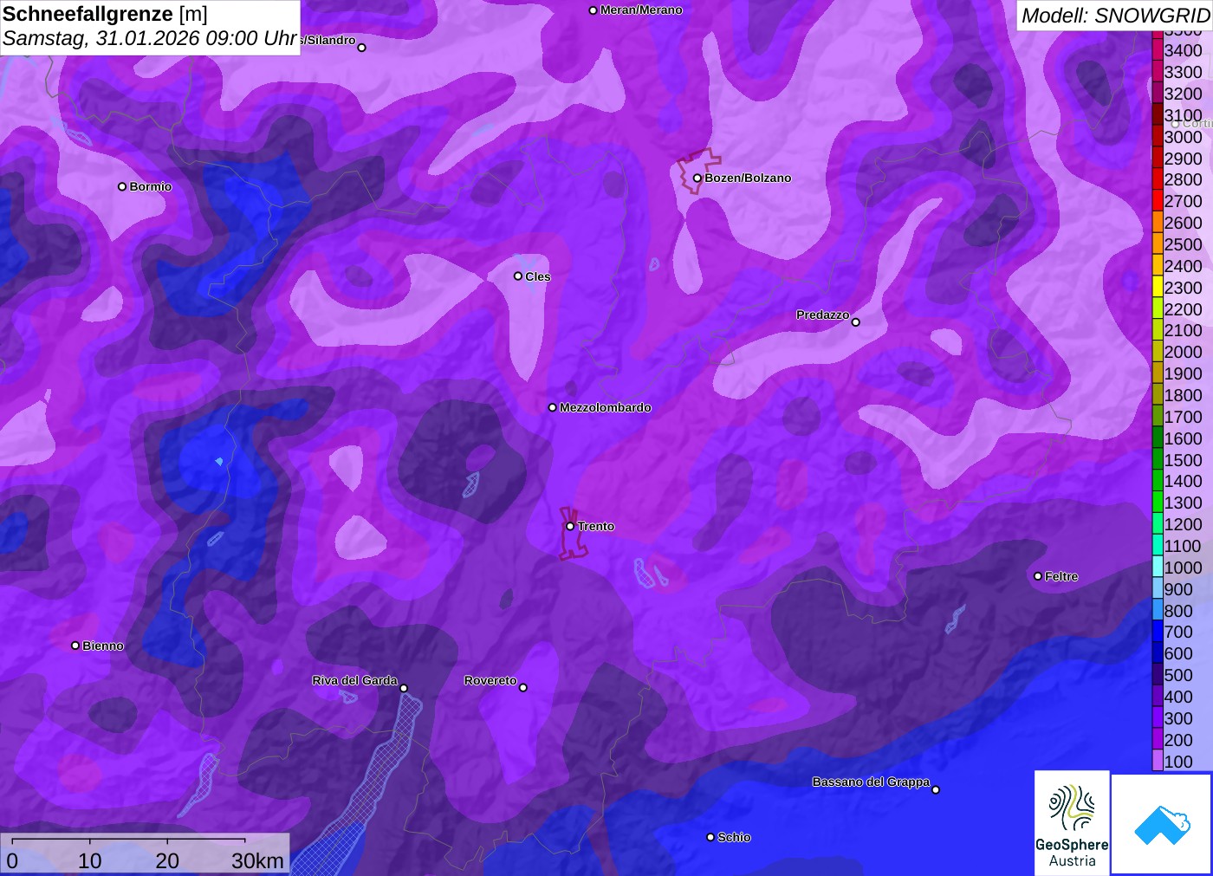The image size is (1213, 876).
Task: Click the GeoSphere Austria logo
Action: pos(1072,822)
